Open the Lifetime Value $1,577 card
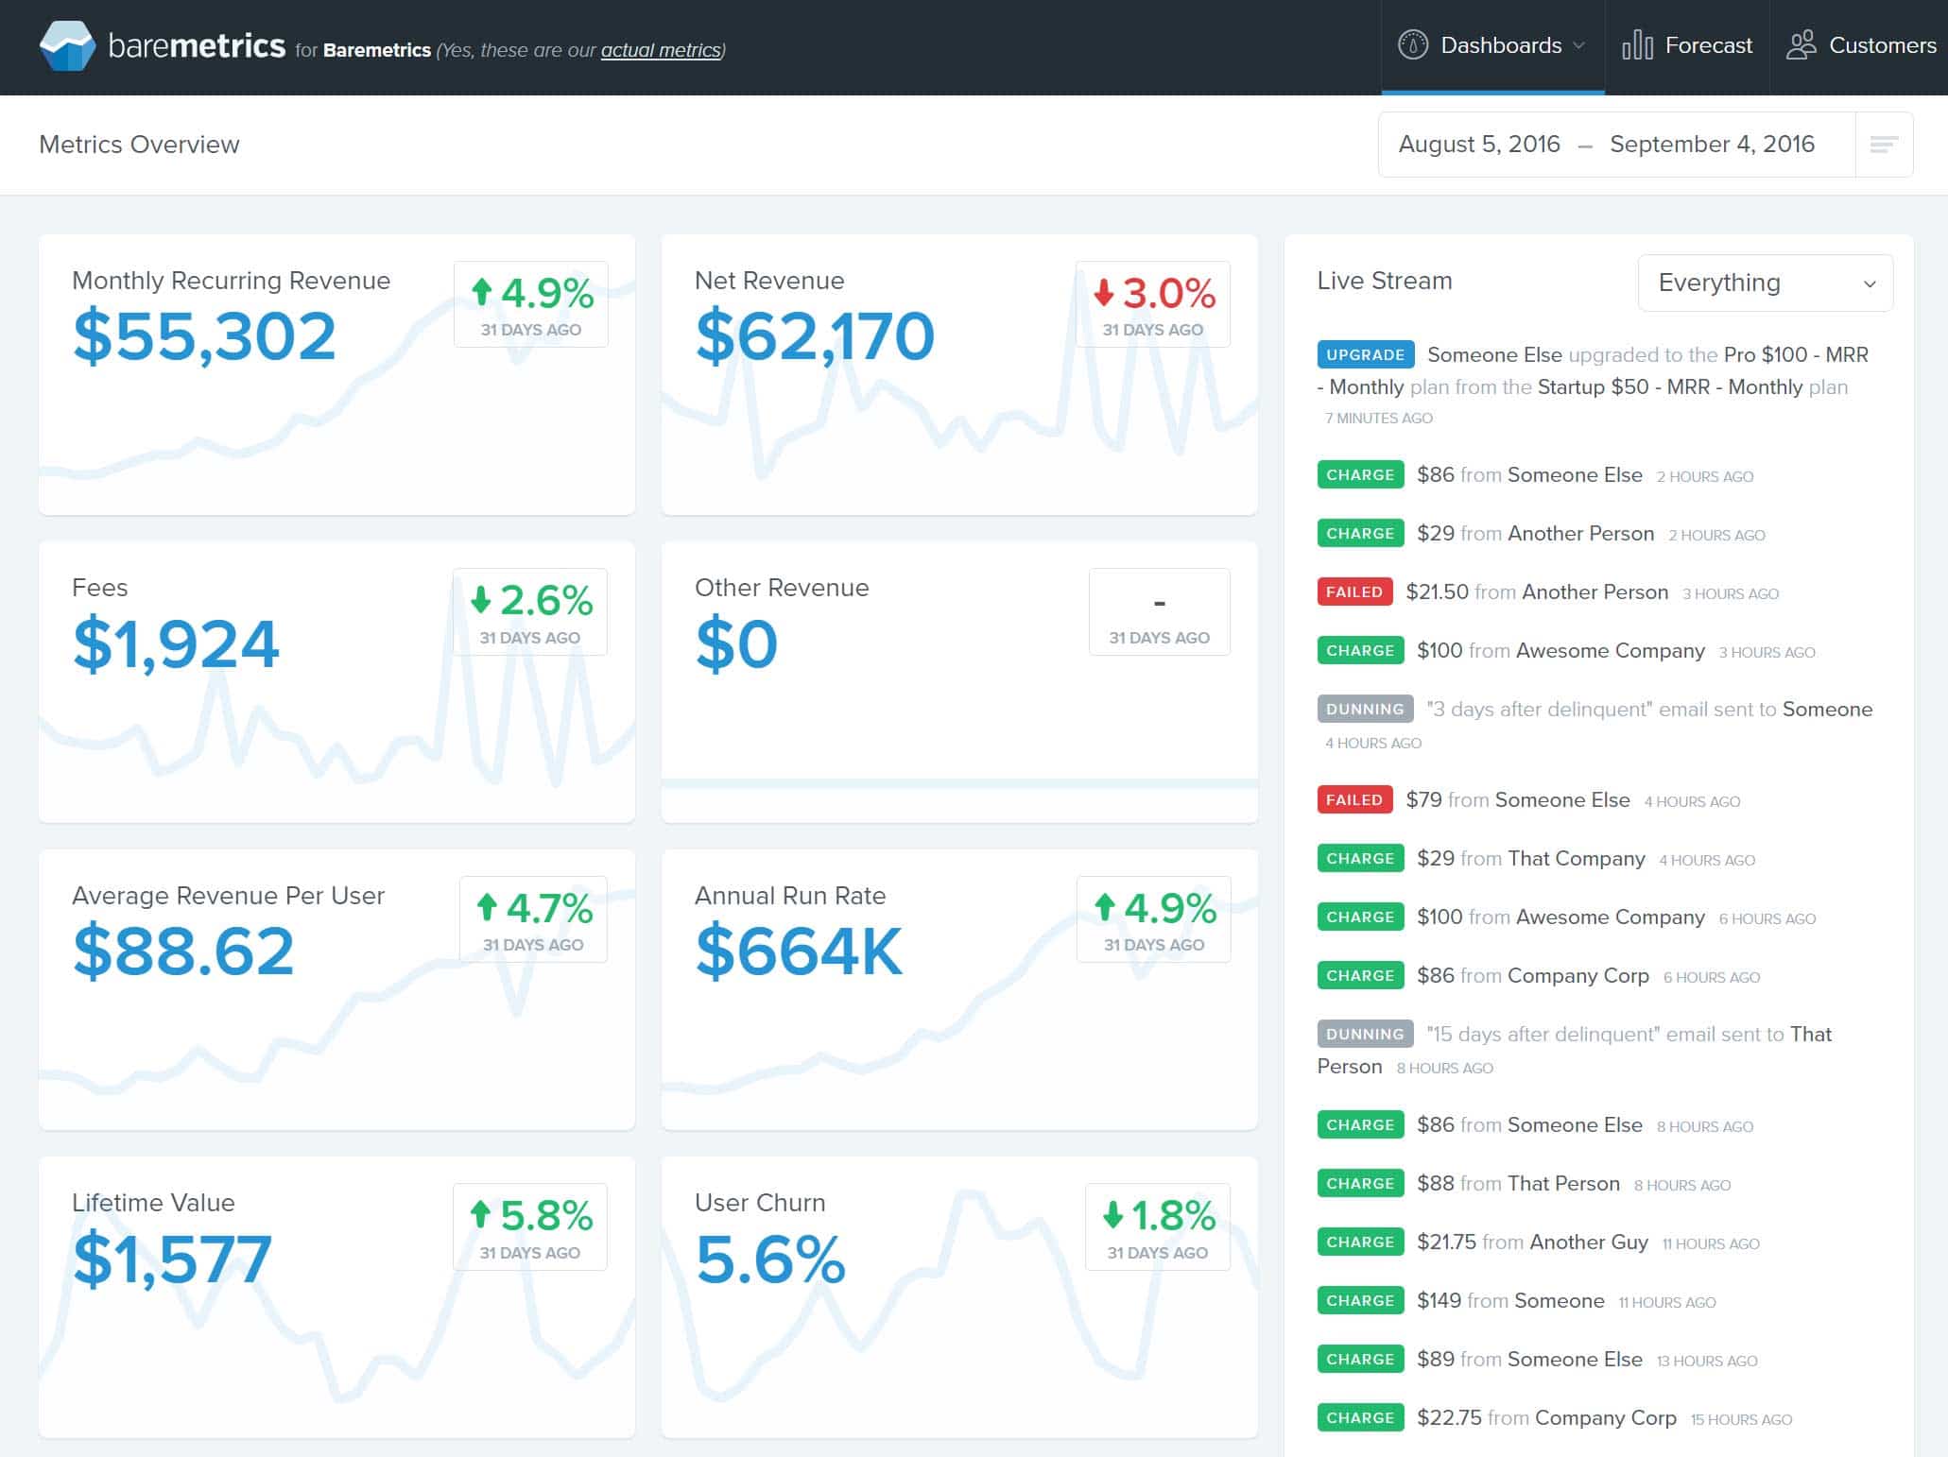Image resolution: width=1948 pixels, height=1457 pixels. [x=336, y=1297]
